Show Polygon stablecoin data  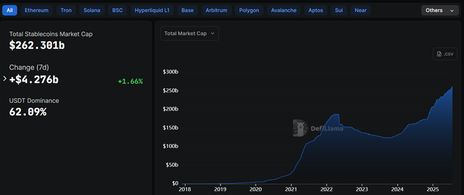click(249, 10)
